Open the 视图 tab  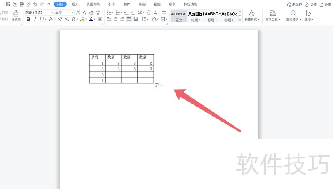[157, 4]
